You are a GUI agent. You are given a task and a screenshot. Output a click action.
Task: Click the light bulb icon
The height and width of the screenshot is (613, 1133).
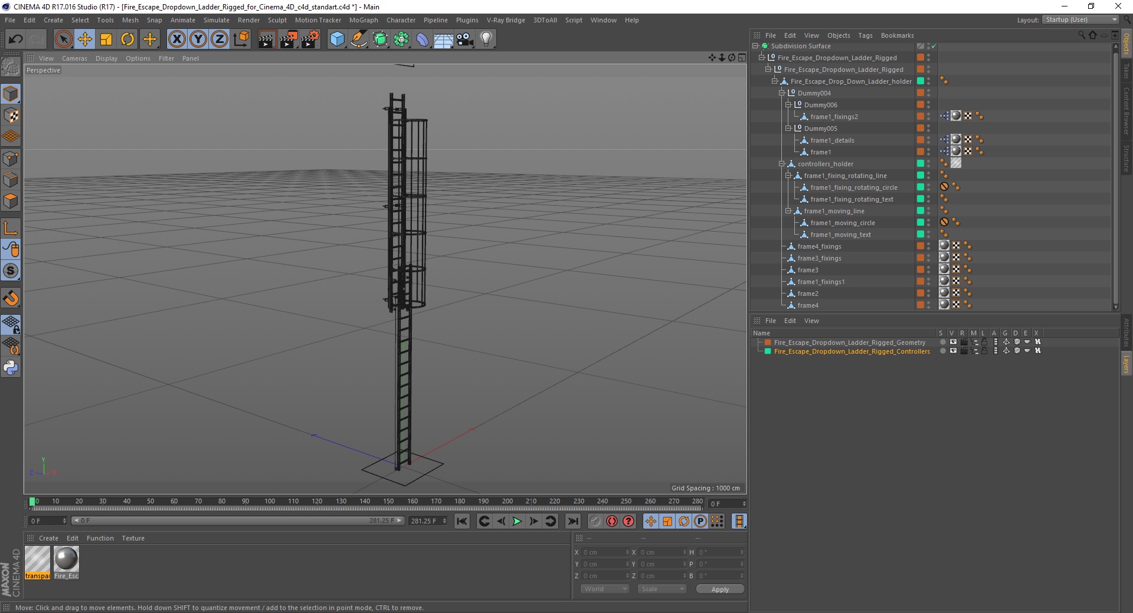coord(486,39)
